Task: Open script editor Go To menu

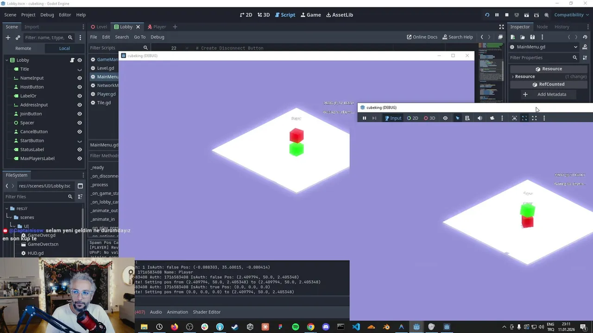Action: [x=139, y=37]
